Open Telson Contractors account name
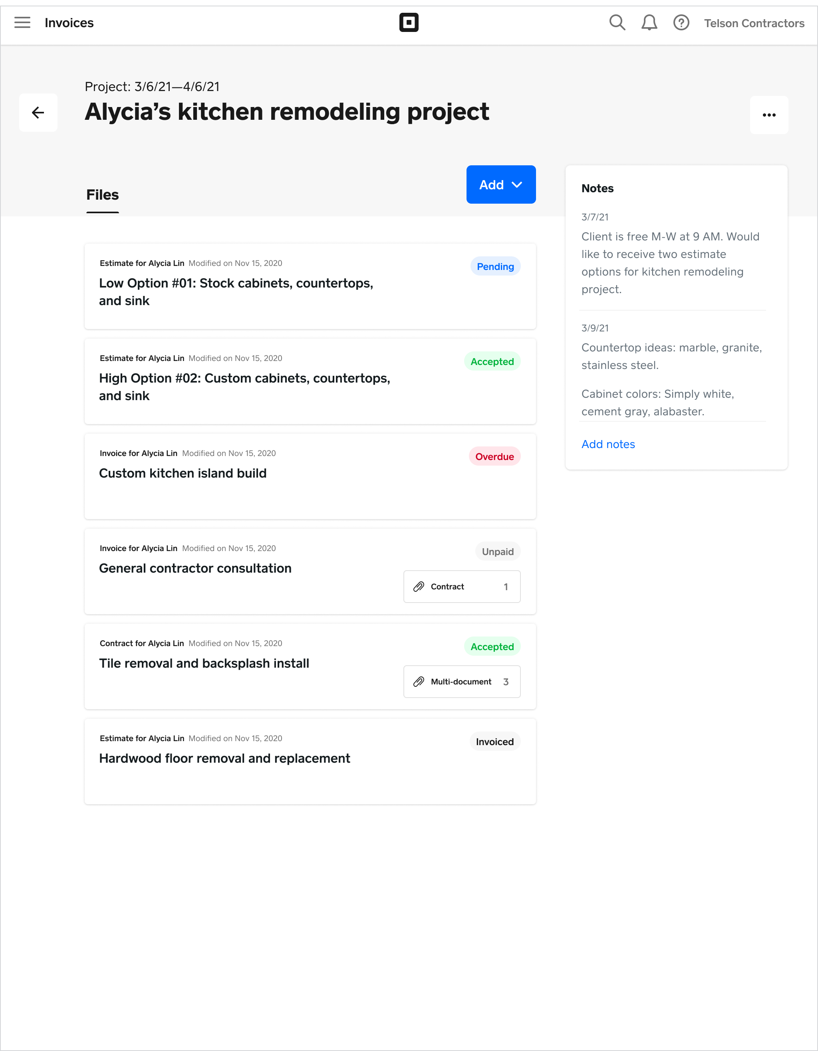The height and width of the screenshot is (1051, 818). [x=753, y=23]
